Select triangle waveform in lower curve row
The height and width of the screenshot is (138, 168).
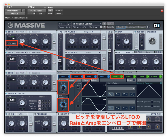click(x=132, y=108)
